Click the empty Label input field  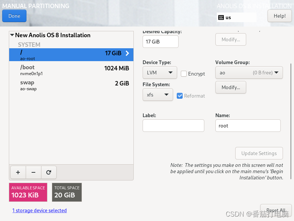pos(173,126)
